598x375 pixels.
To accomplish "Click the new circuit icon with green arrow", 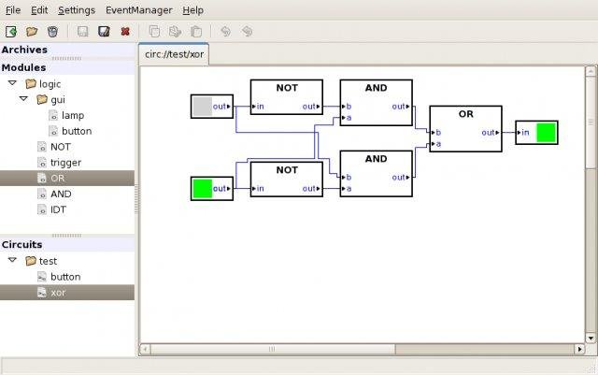I will click(11, 31).
